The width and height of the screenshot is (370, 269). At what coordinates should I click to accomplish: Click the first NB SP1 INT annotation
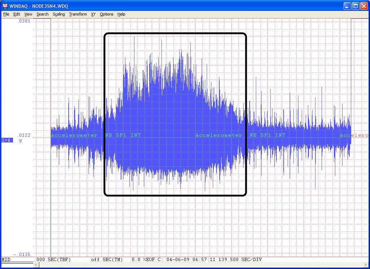point(123,135)
